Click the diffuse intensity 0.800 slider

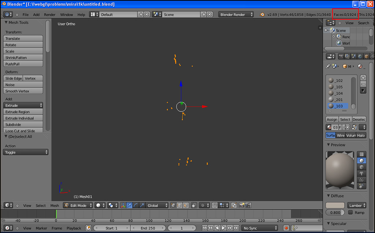335,213
